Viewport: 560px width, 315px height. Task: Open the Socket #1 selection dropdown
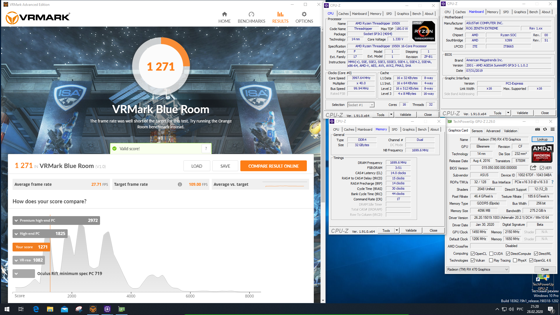[361, 105]
